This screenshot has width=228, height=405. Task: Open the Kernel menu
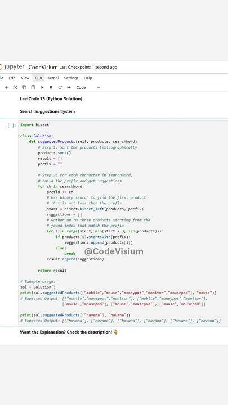53,78
